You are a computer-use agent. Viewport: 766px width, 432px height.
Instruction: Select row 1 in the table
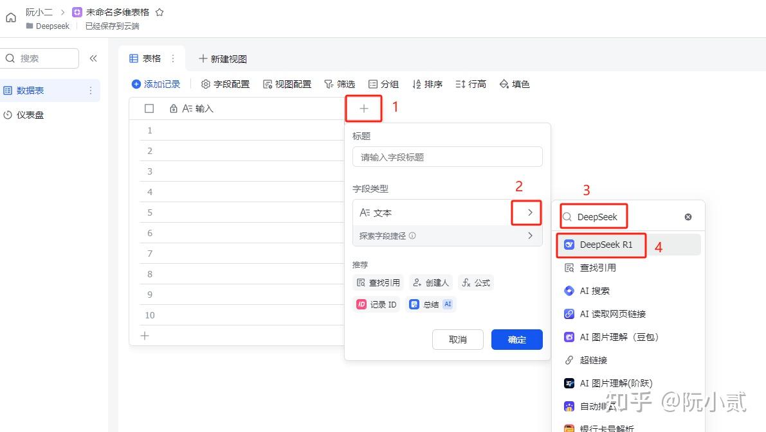click(x=150, y=130)
